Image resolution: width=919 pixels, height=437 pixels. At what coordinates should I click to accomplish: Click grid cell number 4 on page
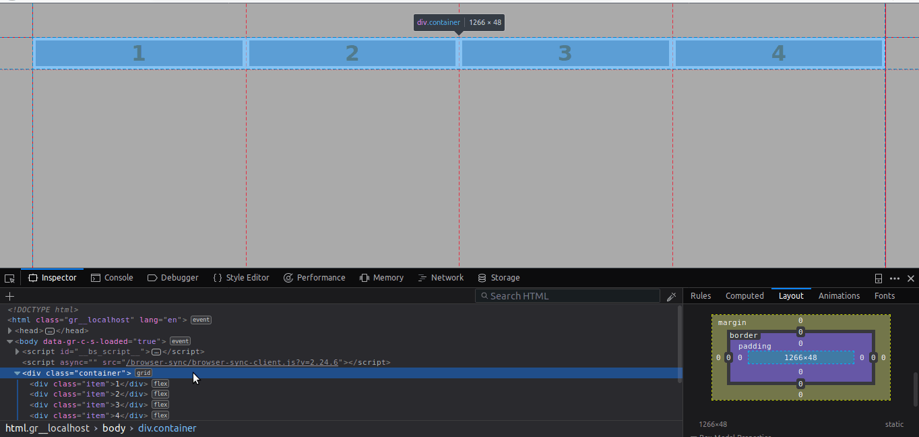point(778,53)
